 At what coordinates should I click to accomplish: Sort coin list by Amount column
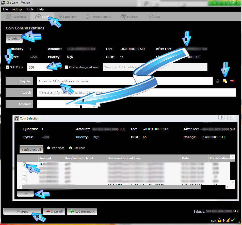click(51, 158)
